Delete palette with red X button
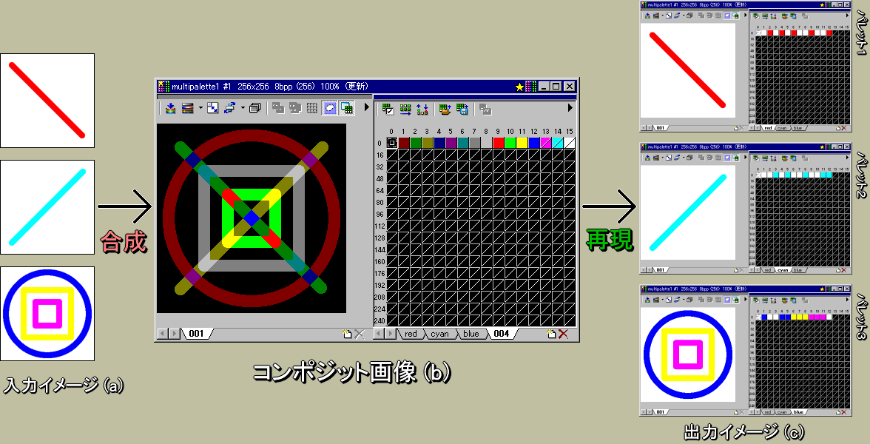Viewport: 870px width, 444px height. (564, 334)
